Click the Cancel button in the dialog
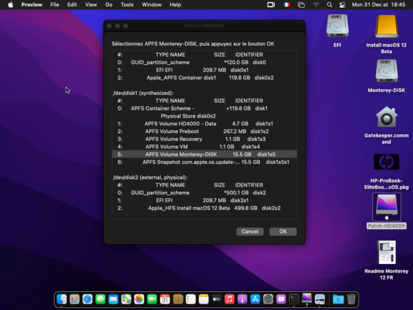 click(250, 231)
